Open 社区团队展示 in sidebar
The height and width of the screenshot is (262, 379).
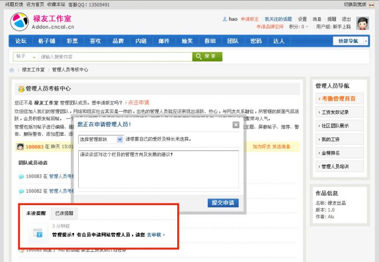(339, 126)
